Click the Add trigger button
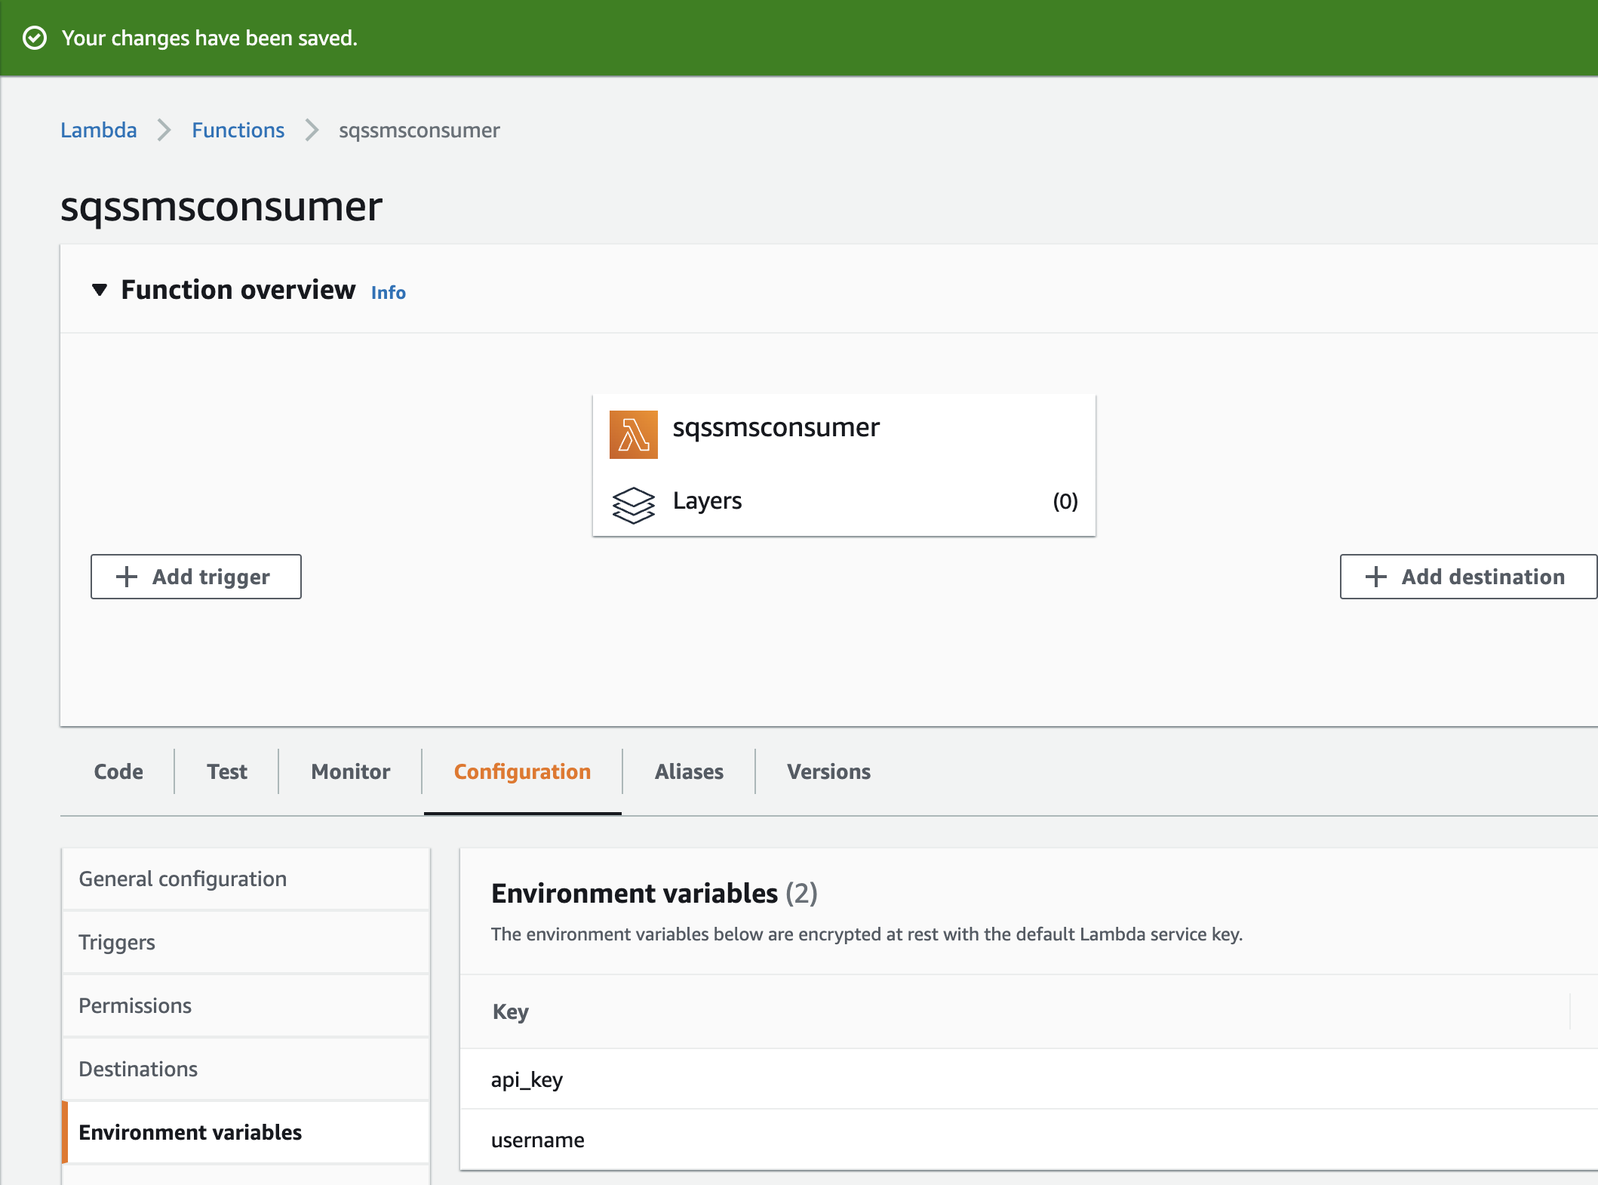This screenshot has height=1185, width=1598. (x=196, y=577)
